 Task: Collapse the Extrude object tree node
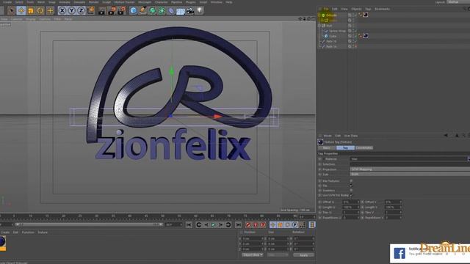pyautogui.click(x=319, y=15)
